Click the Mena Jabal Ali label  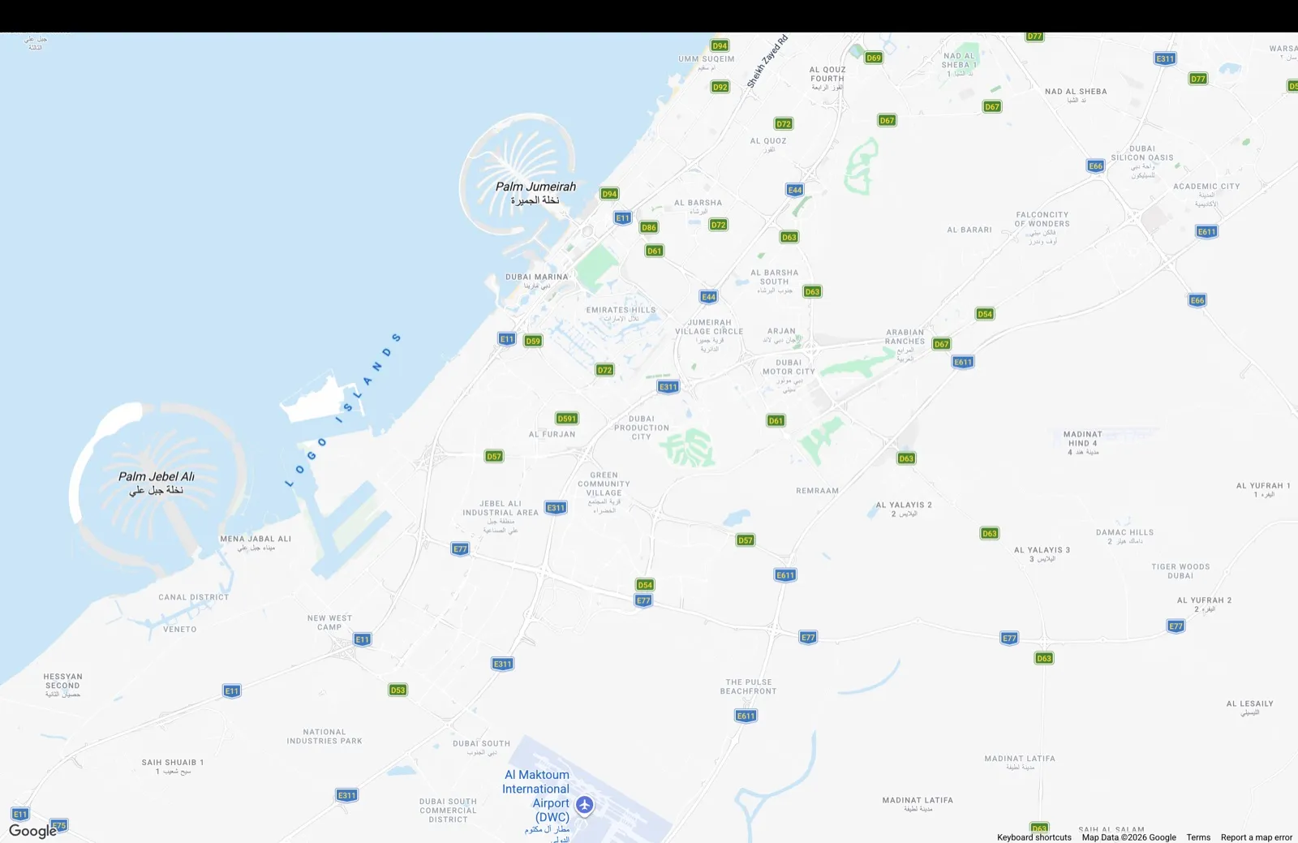pos(256,543)
